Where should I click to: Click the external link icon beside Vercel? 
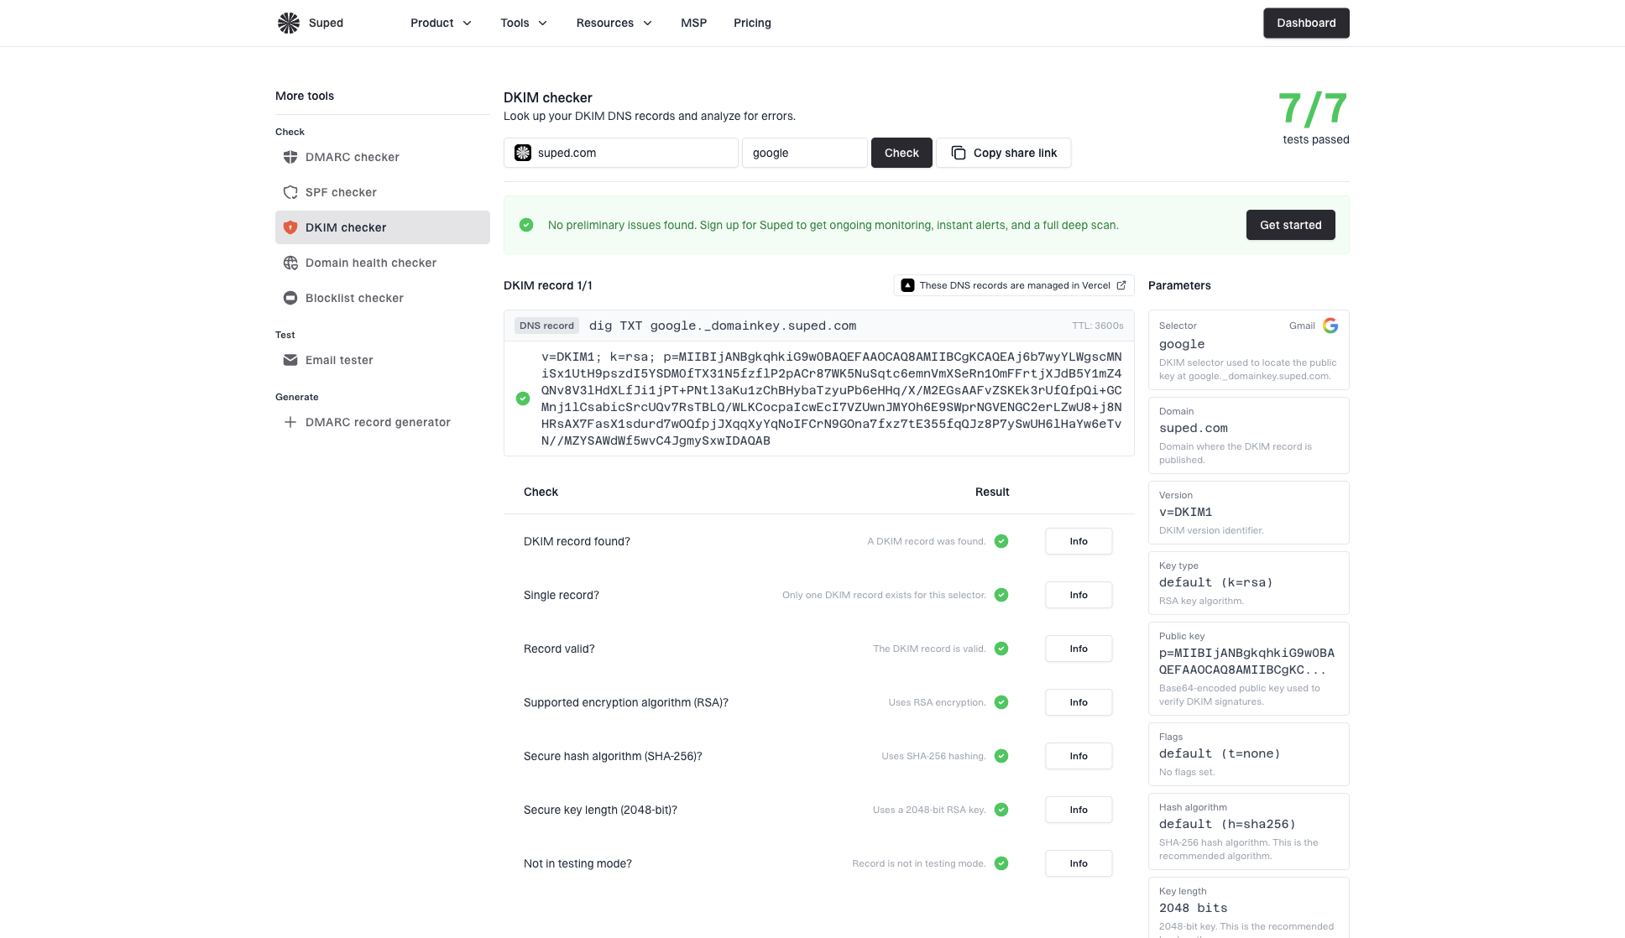(x=1121, y=285)
